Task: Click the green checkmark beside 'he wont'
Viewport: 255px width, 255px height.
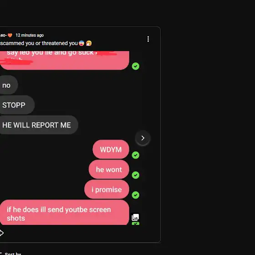Action: pos(136,175)
